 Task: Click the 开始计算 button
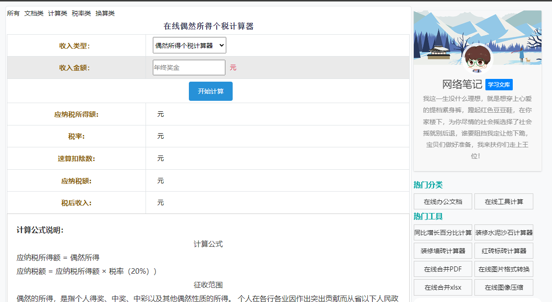point(211,91)
